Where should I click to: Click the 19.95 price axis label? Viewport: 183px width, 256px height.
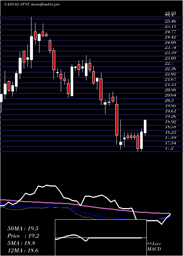pyautogui.click(x=171, y=106)
